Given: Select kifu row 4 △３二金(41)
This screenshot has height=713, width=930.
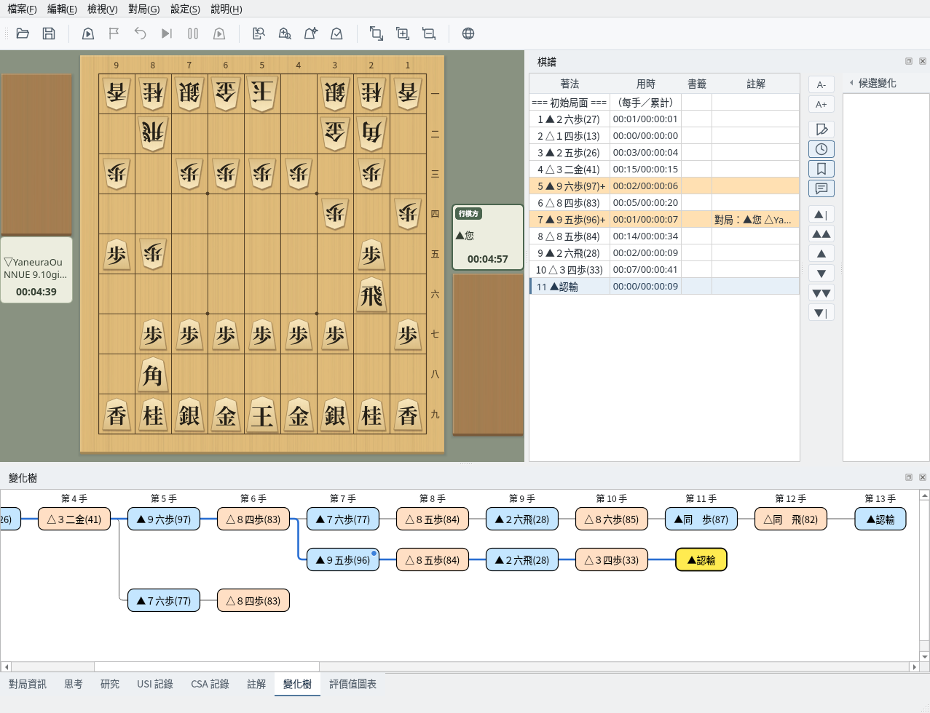Looking at the screenshot, I should (x=664, y=169).
